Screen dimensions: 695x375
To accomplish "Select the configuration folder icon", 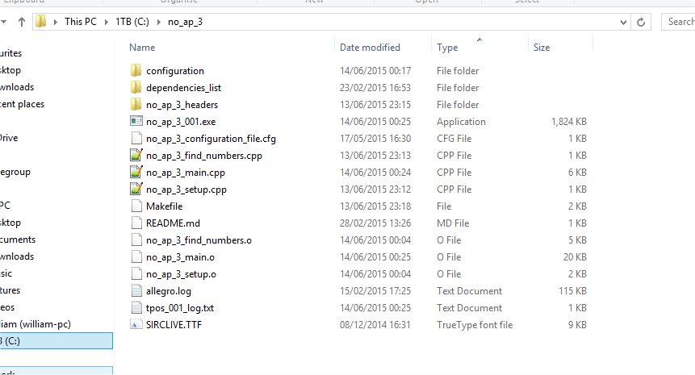I will 136,71.
